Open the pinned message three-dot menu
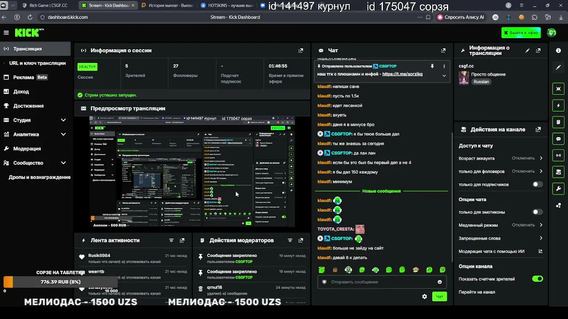The height and width of the screenshot is (319, 568). (x=444, y=66)
